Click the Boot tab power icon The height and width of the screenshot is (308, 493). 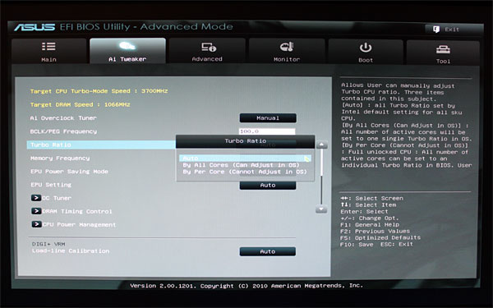(x=366, y=48)
